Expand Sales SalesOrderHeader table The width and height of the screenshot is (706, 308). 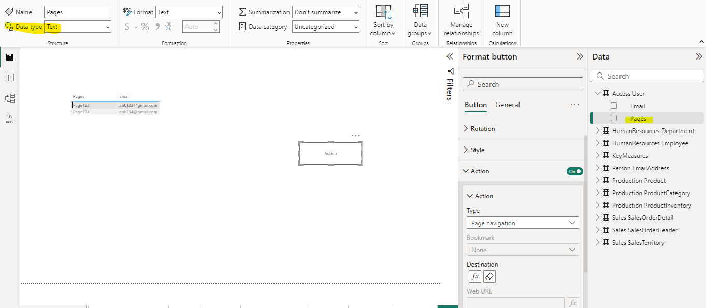tap(597, 230)
